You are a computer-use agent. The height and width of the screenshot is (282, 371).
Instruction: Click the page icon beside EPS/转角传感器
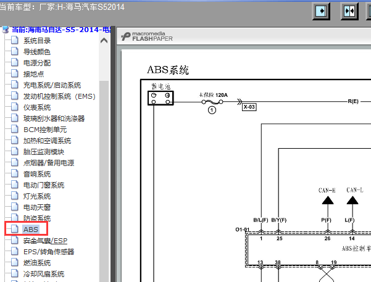pos(15,251)
